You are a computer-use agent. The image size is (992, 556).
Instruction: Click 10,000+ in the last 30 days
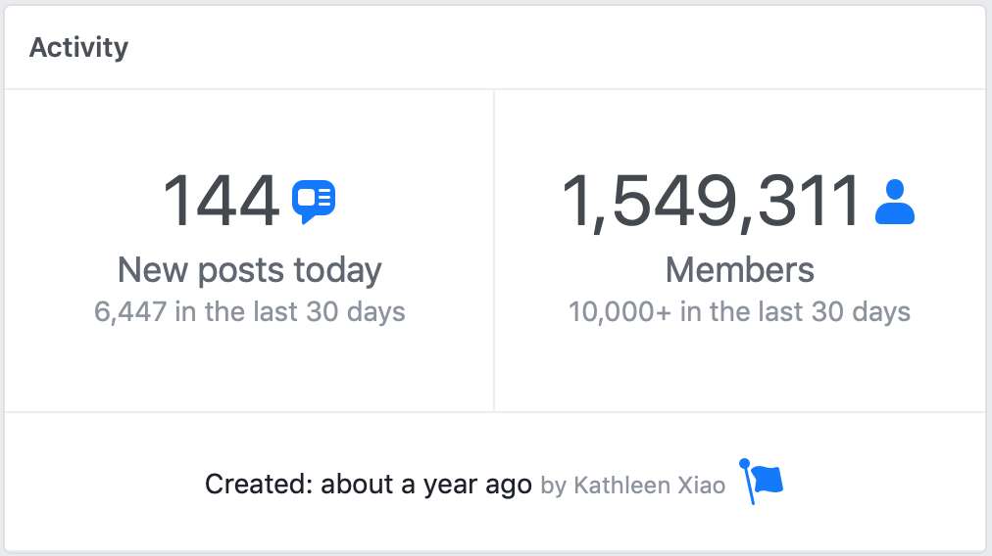click(739, 312)
